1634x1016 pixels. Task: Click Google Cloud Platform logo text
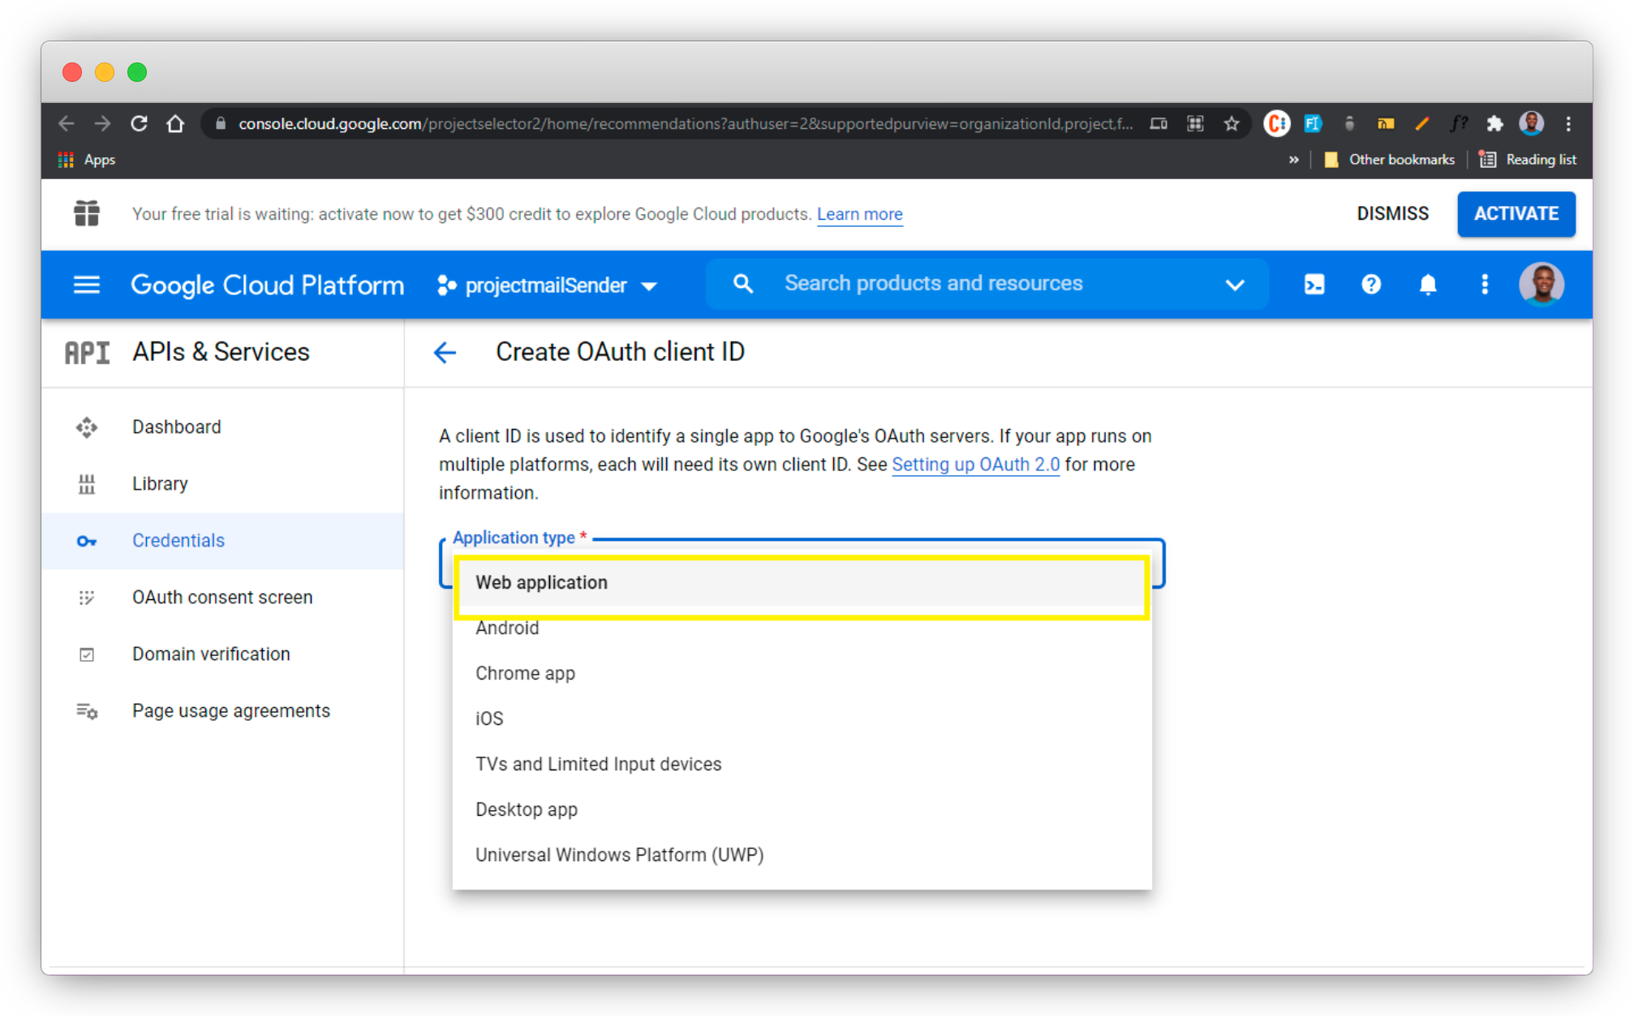268,285
